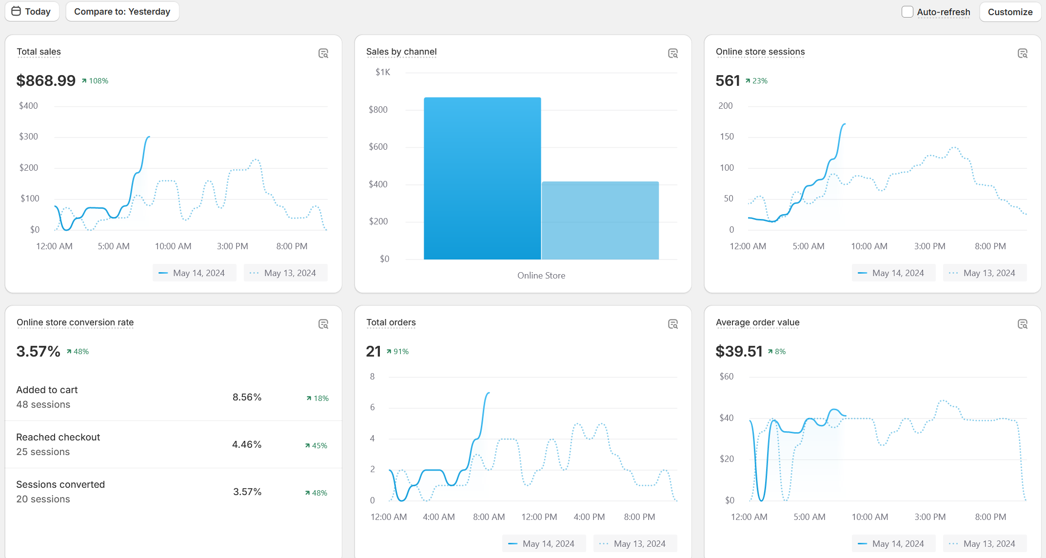Select the Sessions converted row
Image resolution: width=1046 pixels, height=558 pixels.
coord(173,492)
